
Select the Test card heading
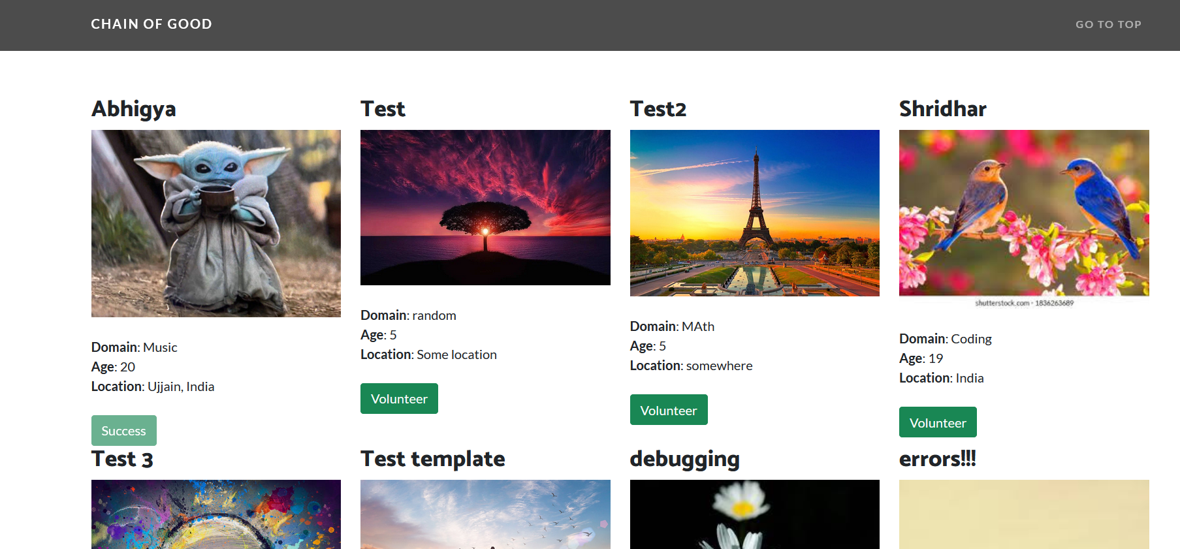[x=383, y=109]
